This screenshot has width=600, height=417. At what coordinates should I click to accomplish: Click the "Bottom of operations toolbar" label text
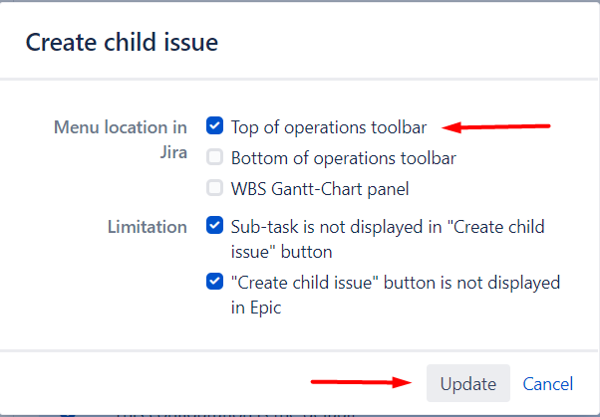344,157
